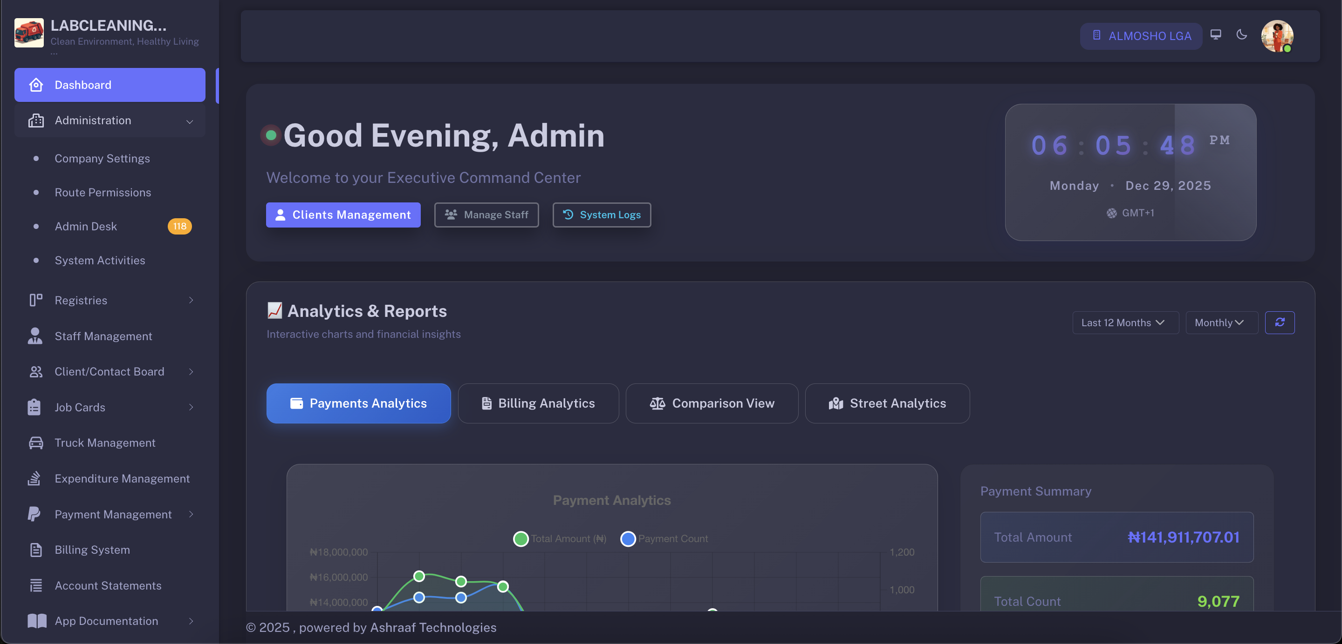This screenshot has height=644, width=1342.
Task: Open the Last 12 Months dropdown
Action: pyautogui.click(x=1125, y=322)
